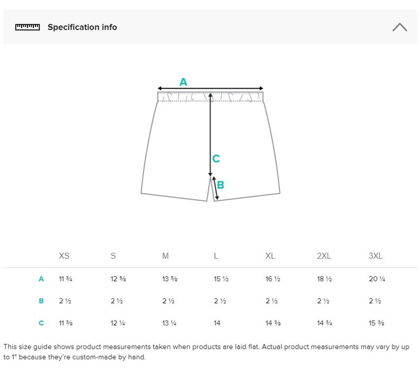Click the 3XL waist value 20 ¼
The image size is (420, 374).
[x=377, y=279]
